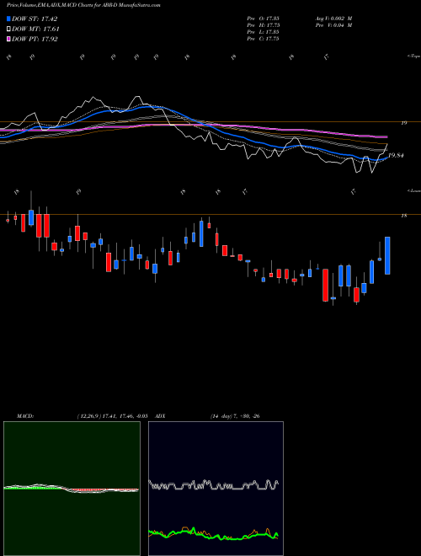Click the '<Lows' label at right edge

(x=414, y=190)
